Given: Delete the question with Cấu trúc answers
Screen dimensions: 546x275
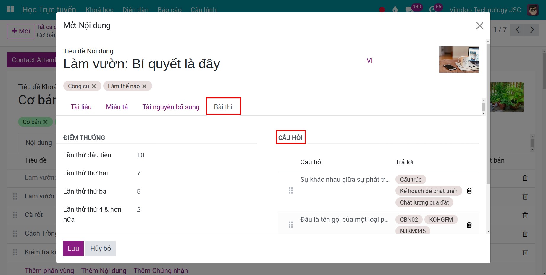Looking at the screenshot, I should (x=469, y=191).
